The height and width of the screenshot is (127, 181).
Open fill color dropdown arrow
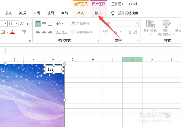tap(7, 32)
